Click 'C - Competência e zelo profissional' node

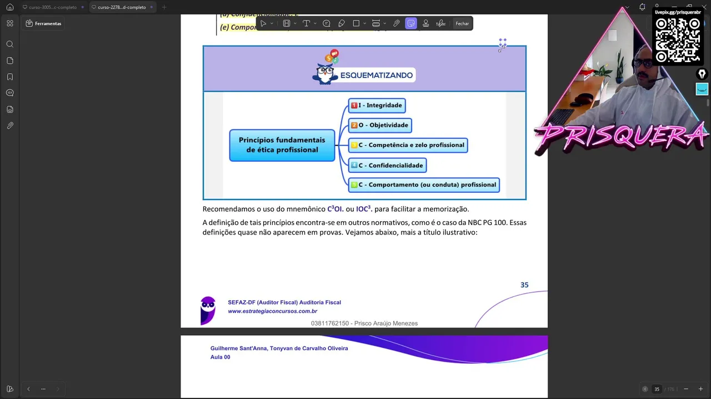point(408,145)
